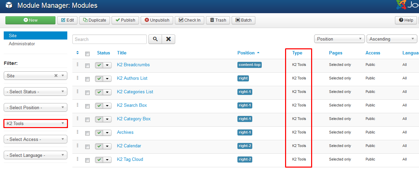Image resolution: width=419 pixels, height=172 pixels.
Task: Open the Site client filter dropdown
Action: [36, 76]
